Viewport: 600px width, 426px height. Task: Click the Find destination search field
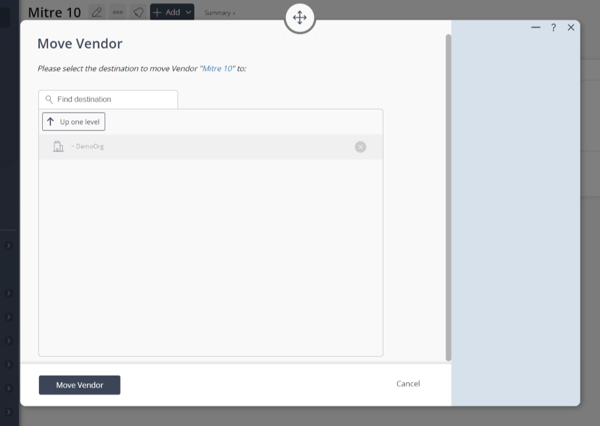(x=108, y=99)
